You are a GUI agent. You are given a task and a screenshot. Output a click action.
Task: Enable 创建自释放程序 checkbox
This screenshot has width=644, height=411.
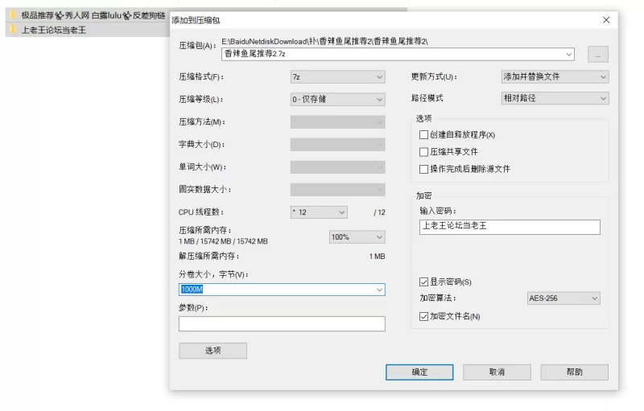pyautogui.click(x=424, y=135)
